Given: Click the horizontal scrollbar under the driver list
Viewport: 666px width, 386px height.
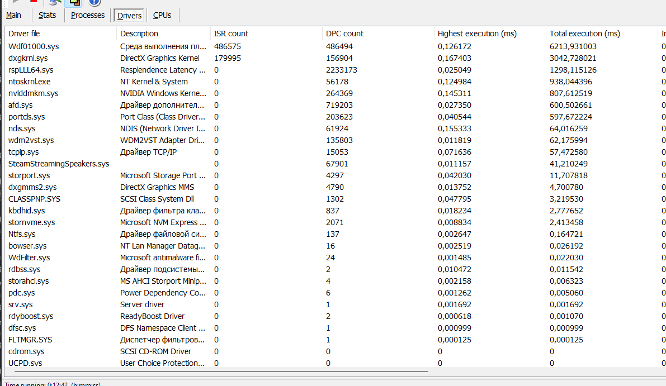Looking at the screenshot, I should pos(221,371).
